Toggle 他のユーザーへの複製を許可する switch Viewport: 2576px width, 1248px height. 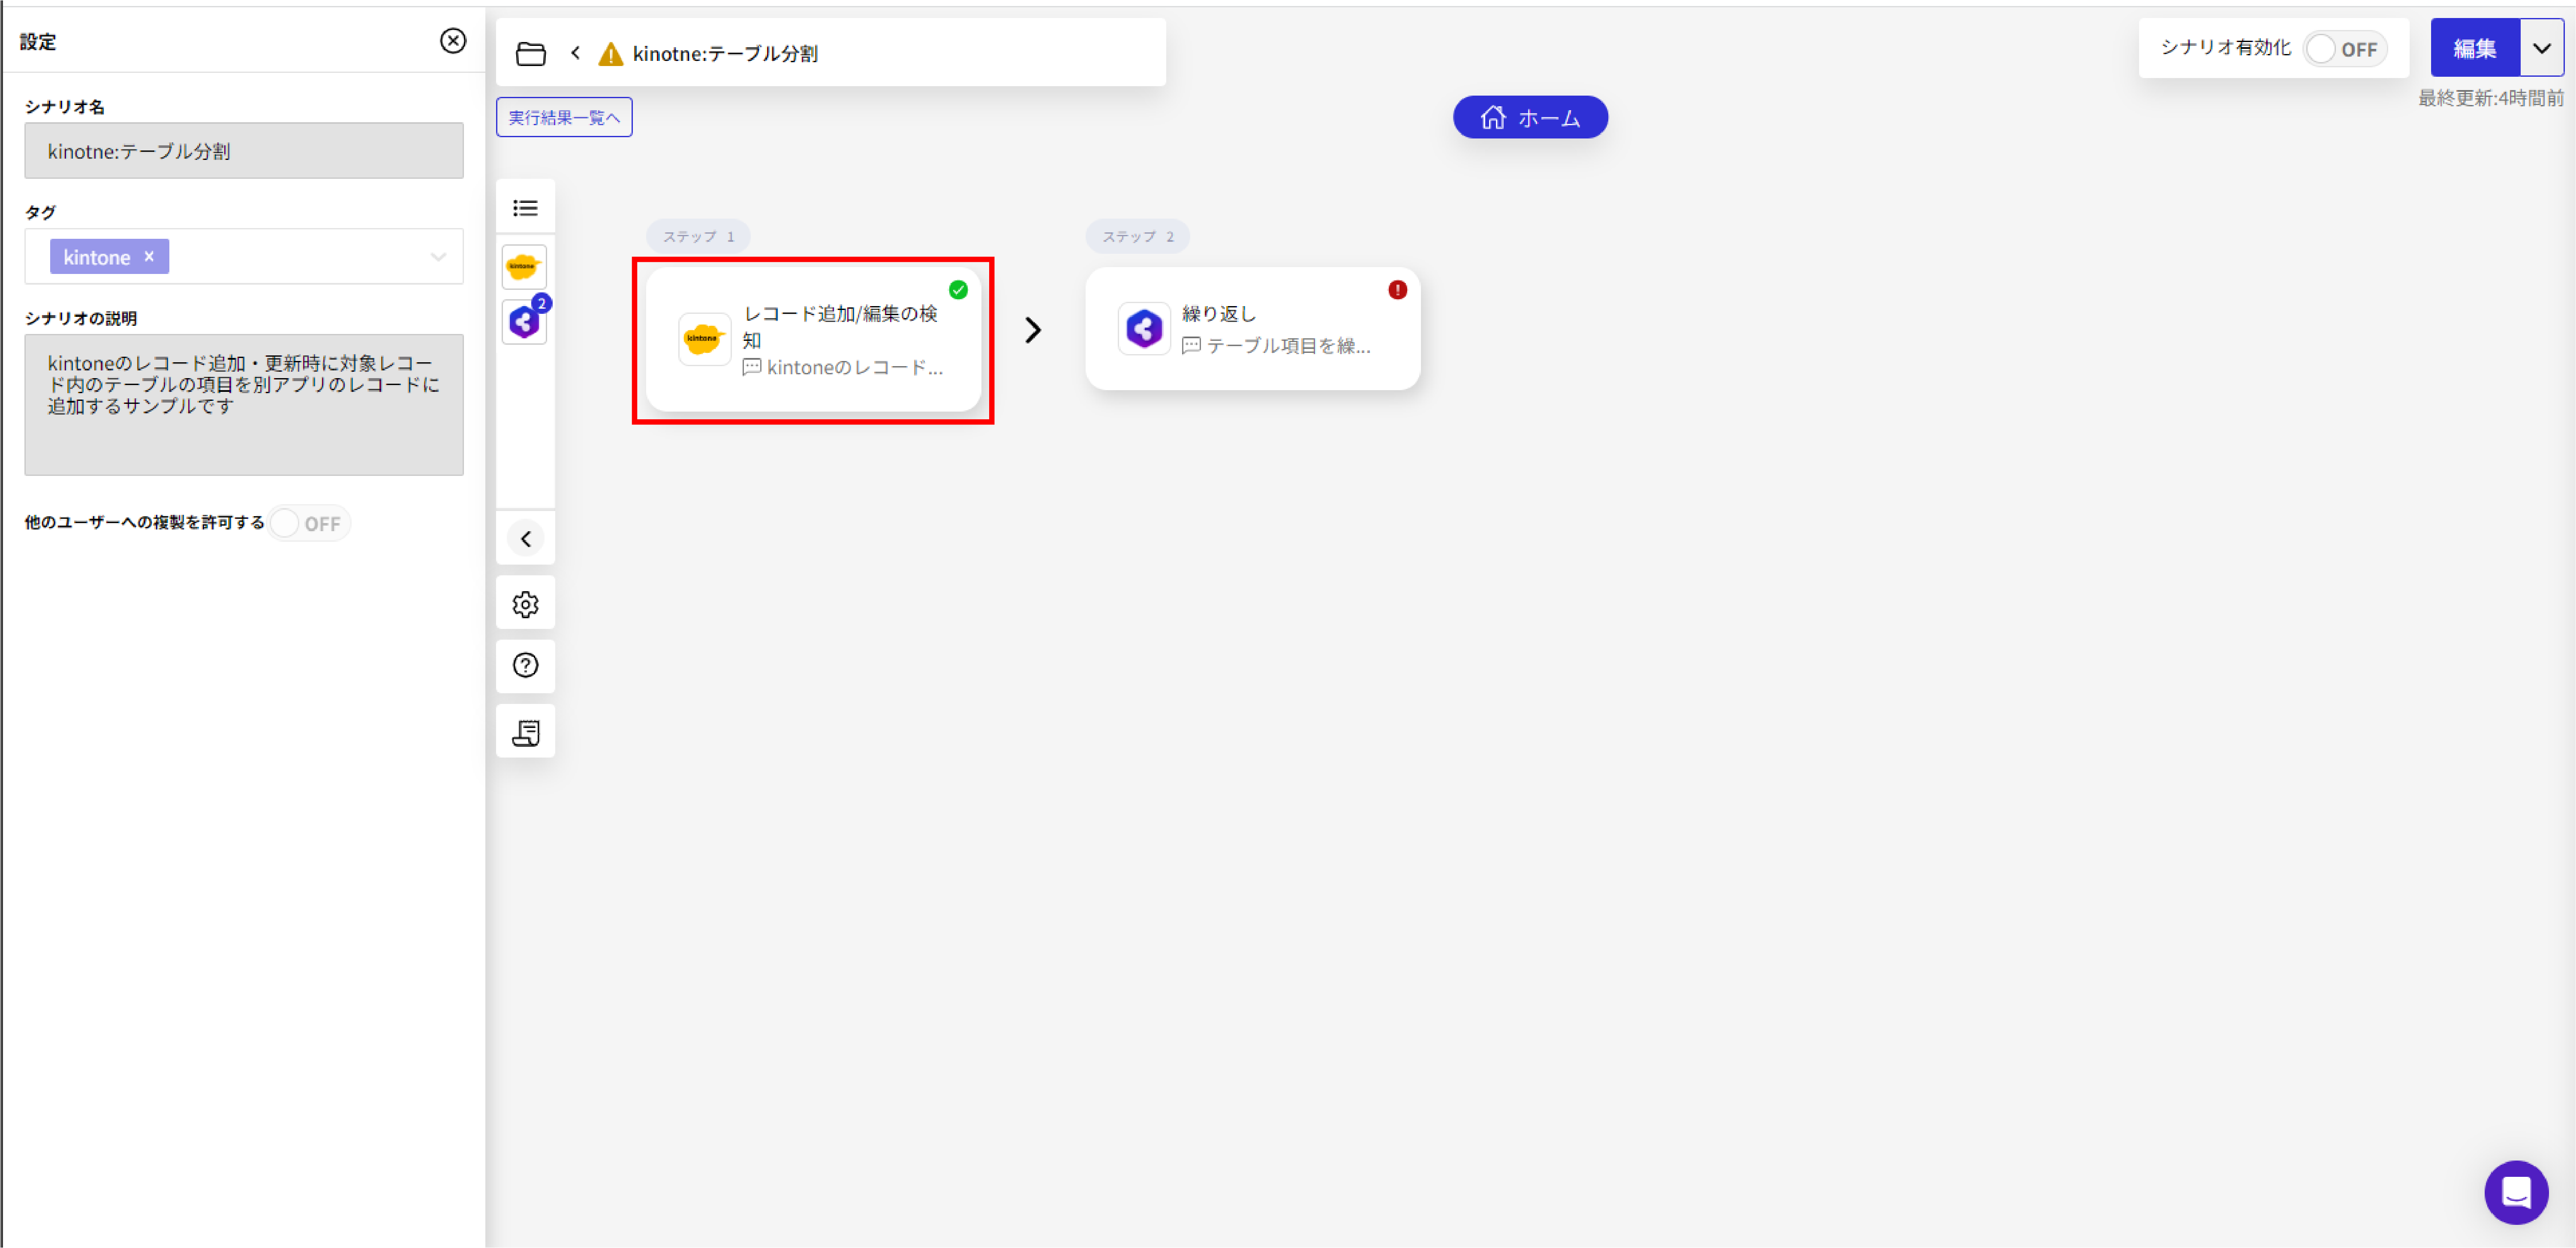[310, 523]
